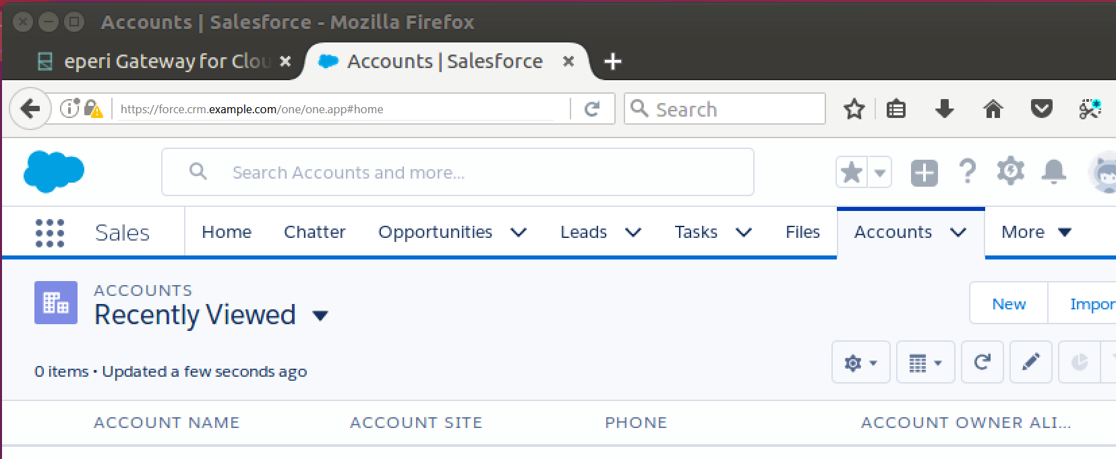The height and width of the screenshot is (459, 1116).
Task: Focus the Search Accounts and more field
Action: point(458,173)
